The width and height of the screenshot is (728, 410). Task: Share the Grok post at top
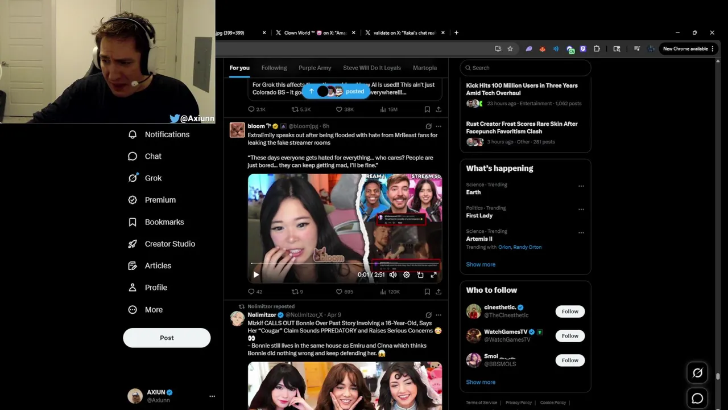[439, 109]
